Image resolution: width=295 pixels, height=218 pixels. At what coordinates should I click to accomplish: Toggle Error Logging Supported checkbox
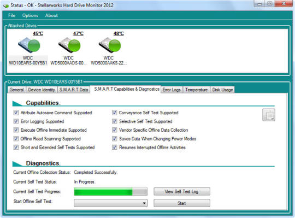pyautogui.click(x=16, y=121)
